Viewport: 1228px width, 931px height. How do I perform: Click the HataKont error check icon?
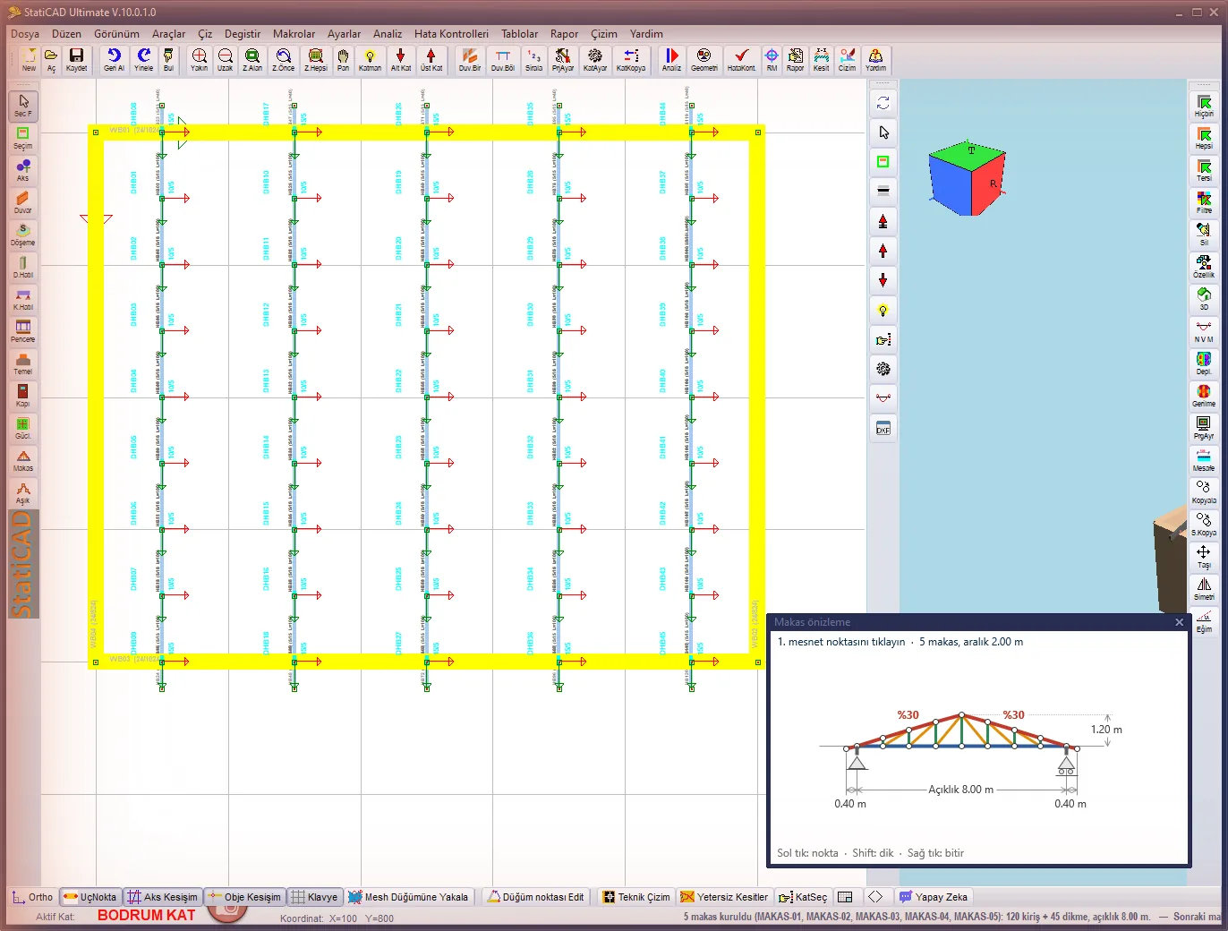coord(741,60)
